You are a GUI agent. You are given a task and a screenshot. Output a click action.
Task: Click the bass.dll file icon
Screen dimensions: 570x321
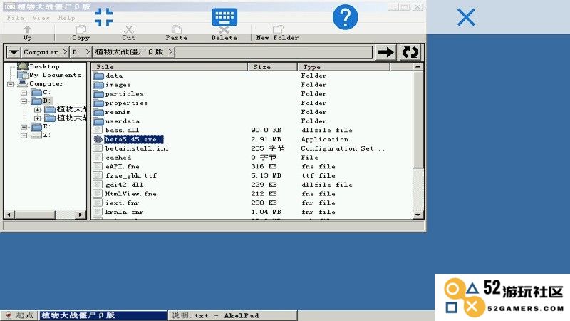(98, 130)
